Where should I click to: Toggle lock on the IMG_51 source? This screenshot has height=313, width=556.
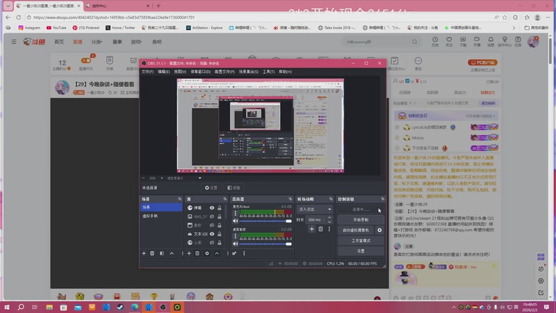[220, 216]
